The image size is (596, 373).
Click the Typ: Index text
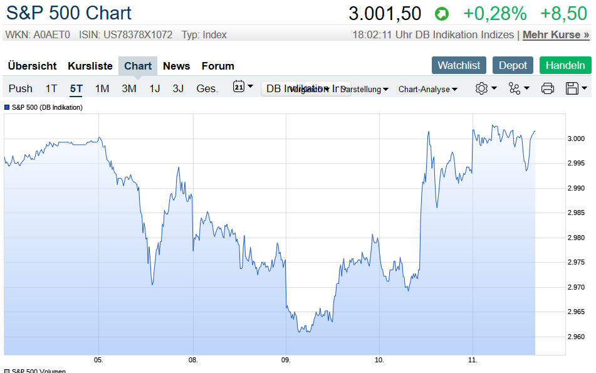pyautogui.click(x=204, y=35)
